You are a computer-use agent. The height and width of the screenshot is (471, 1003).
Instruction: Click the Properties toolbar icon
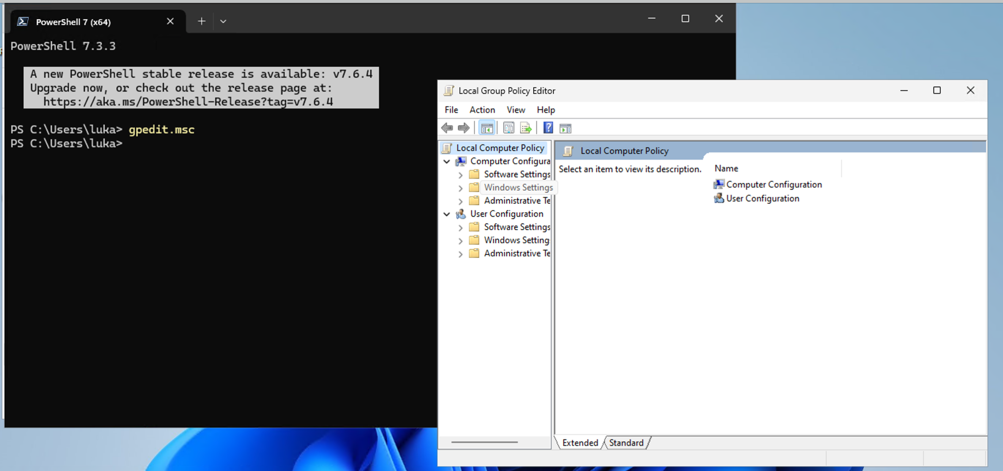[x=508, y=128]
